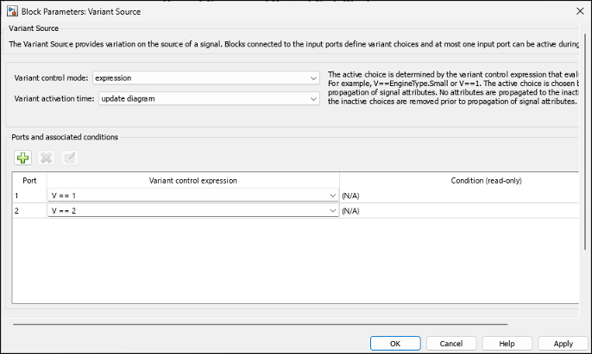592x354 pixels.
Task: Select the Port column header
Action: (29, 180)
